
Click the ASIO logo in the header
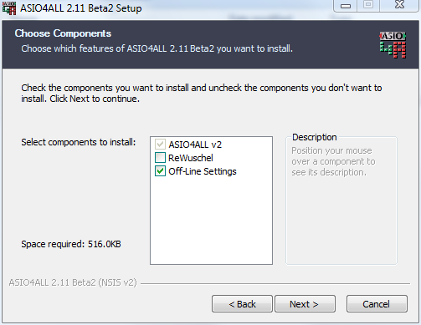pos(393,45)
